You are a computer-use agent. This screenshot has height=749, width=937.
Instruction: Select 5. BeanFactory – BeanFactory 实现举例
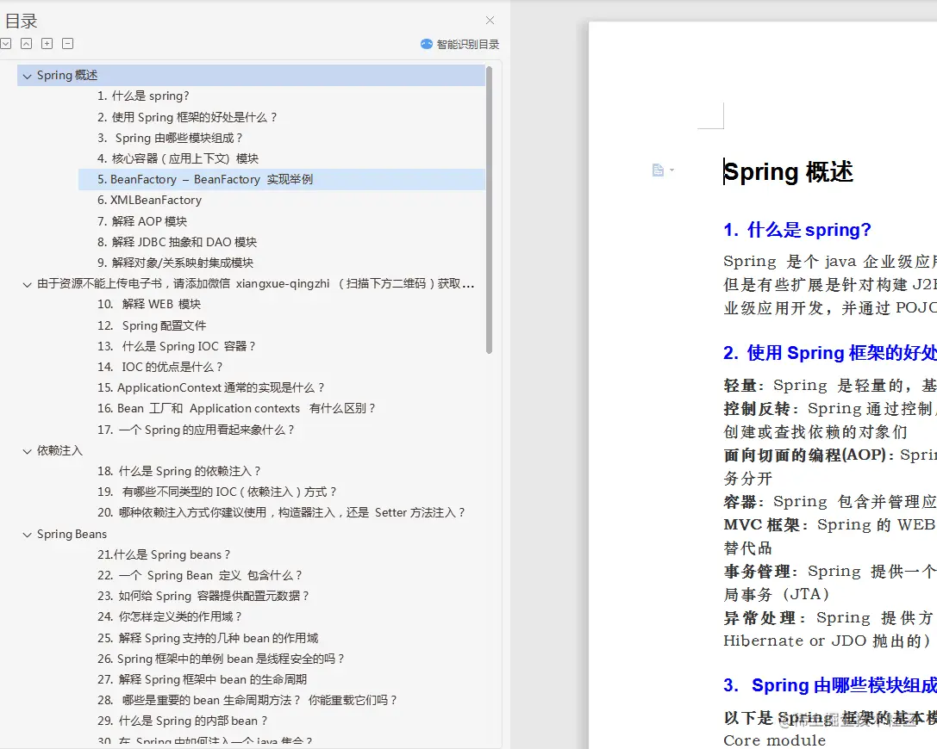tap(282, 179)
